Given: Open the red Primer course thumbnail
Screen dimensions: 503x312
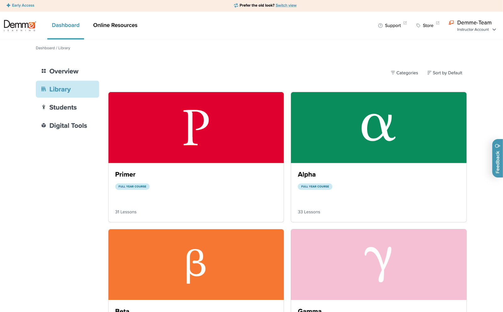Looking at the screenshot, I should [196, 127].
